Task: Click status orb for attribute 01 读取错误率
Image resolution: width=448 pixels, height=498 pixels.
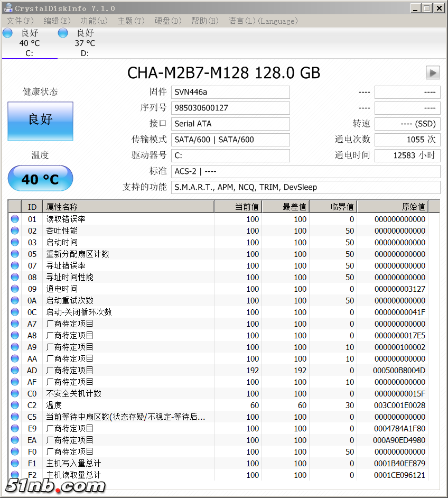Action: pos(15,219)
